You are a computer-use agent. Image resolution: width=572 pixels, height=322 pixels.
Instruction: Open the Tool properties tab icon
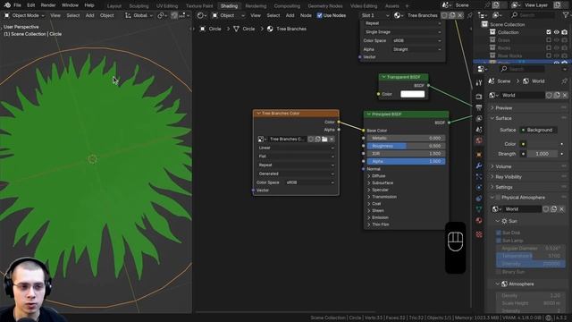pos(479,83)
